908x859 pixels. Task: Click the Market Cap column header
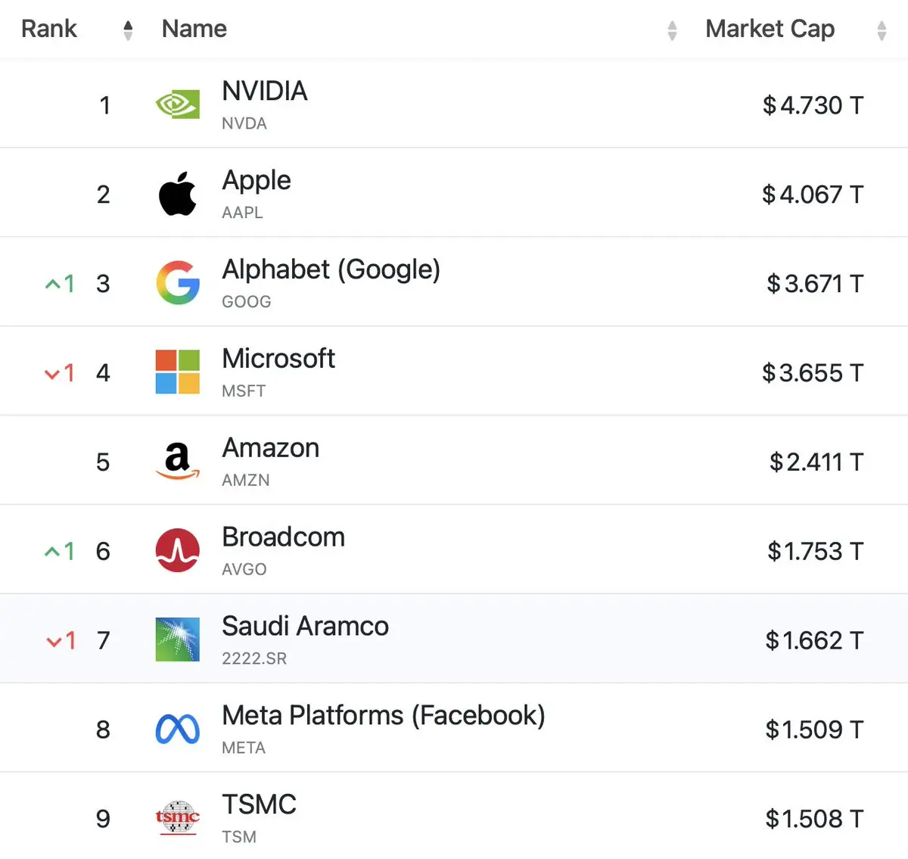click(x=770, y=29)
